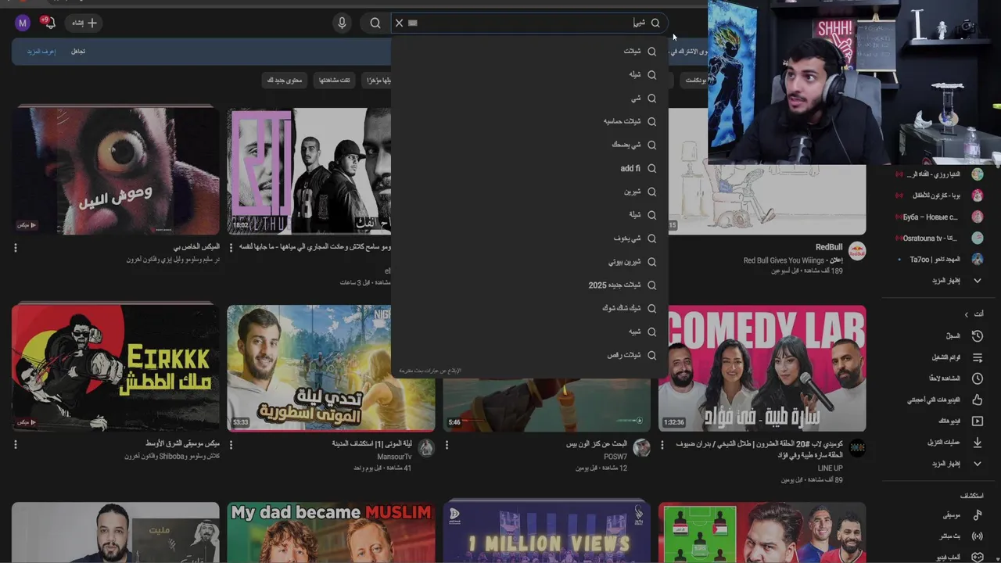Open the on-screen keyboard icon in the search box
1001x563 pixels.
(413, 23)
